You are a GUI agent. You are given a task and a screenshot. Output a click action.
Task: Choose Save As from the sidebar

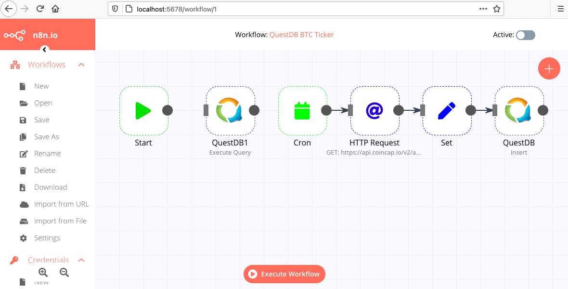pyautogui.click(x=46, y=137)
